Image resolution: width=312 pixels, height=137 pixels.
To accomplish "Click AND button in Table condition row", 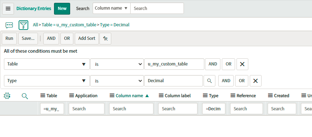I will [x=213, y=64].
